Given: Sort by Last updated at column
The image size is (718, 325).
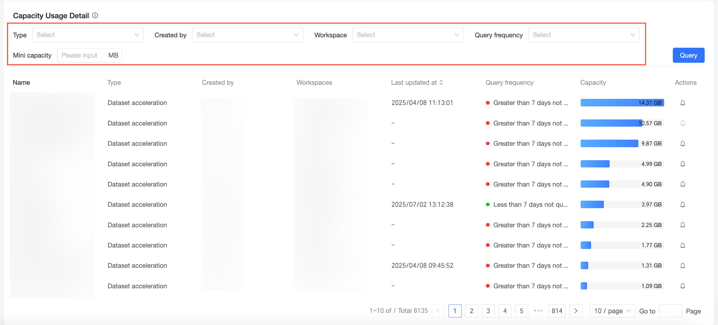Looking at the screenshot, I should (441, 83).
